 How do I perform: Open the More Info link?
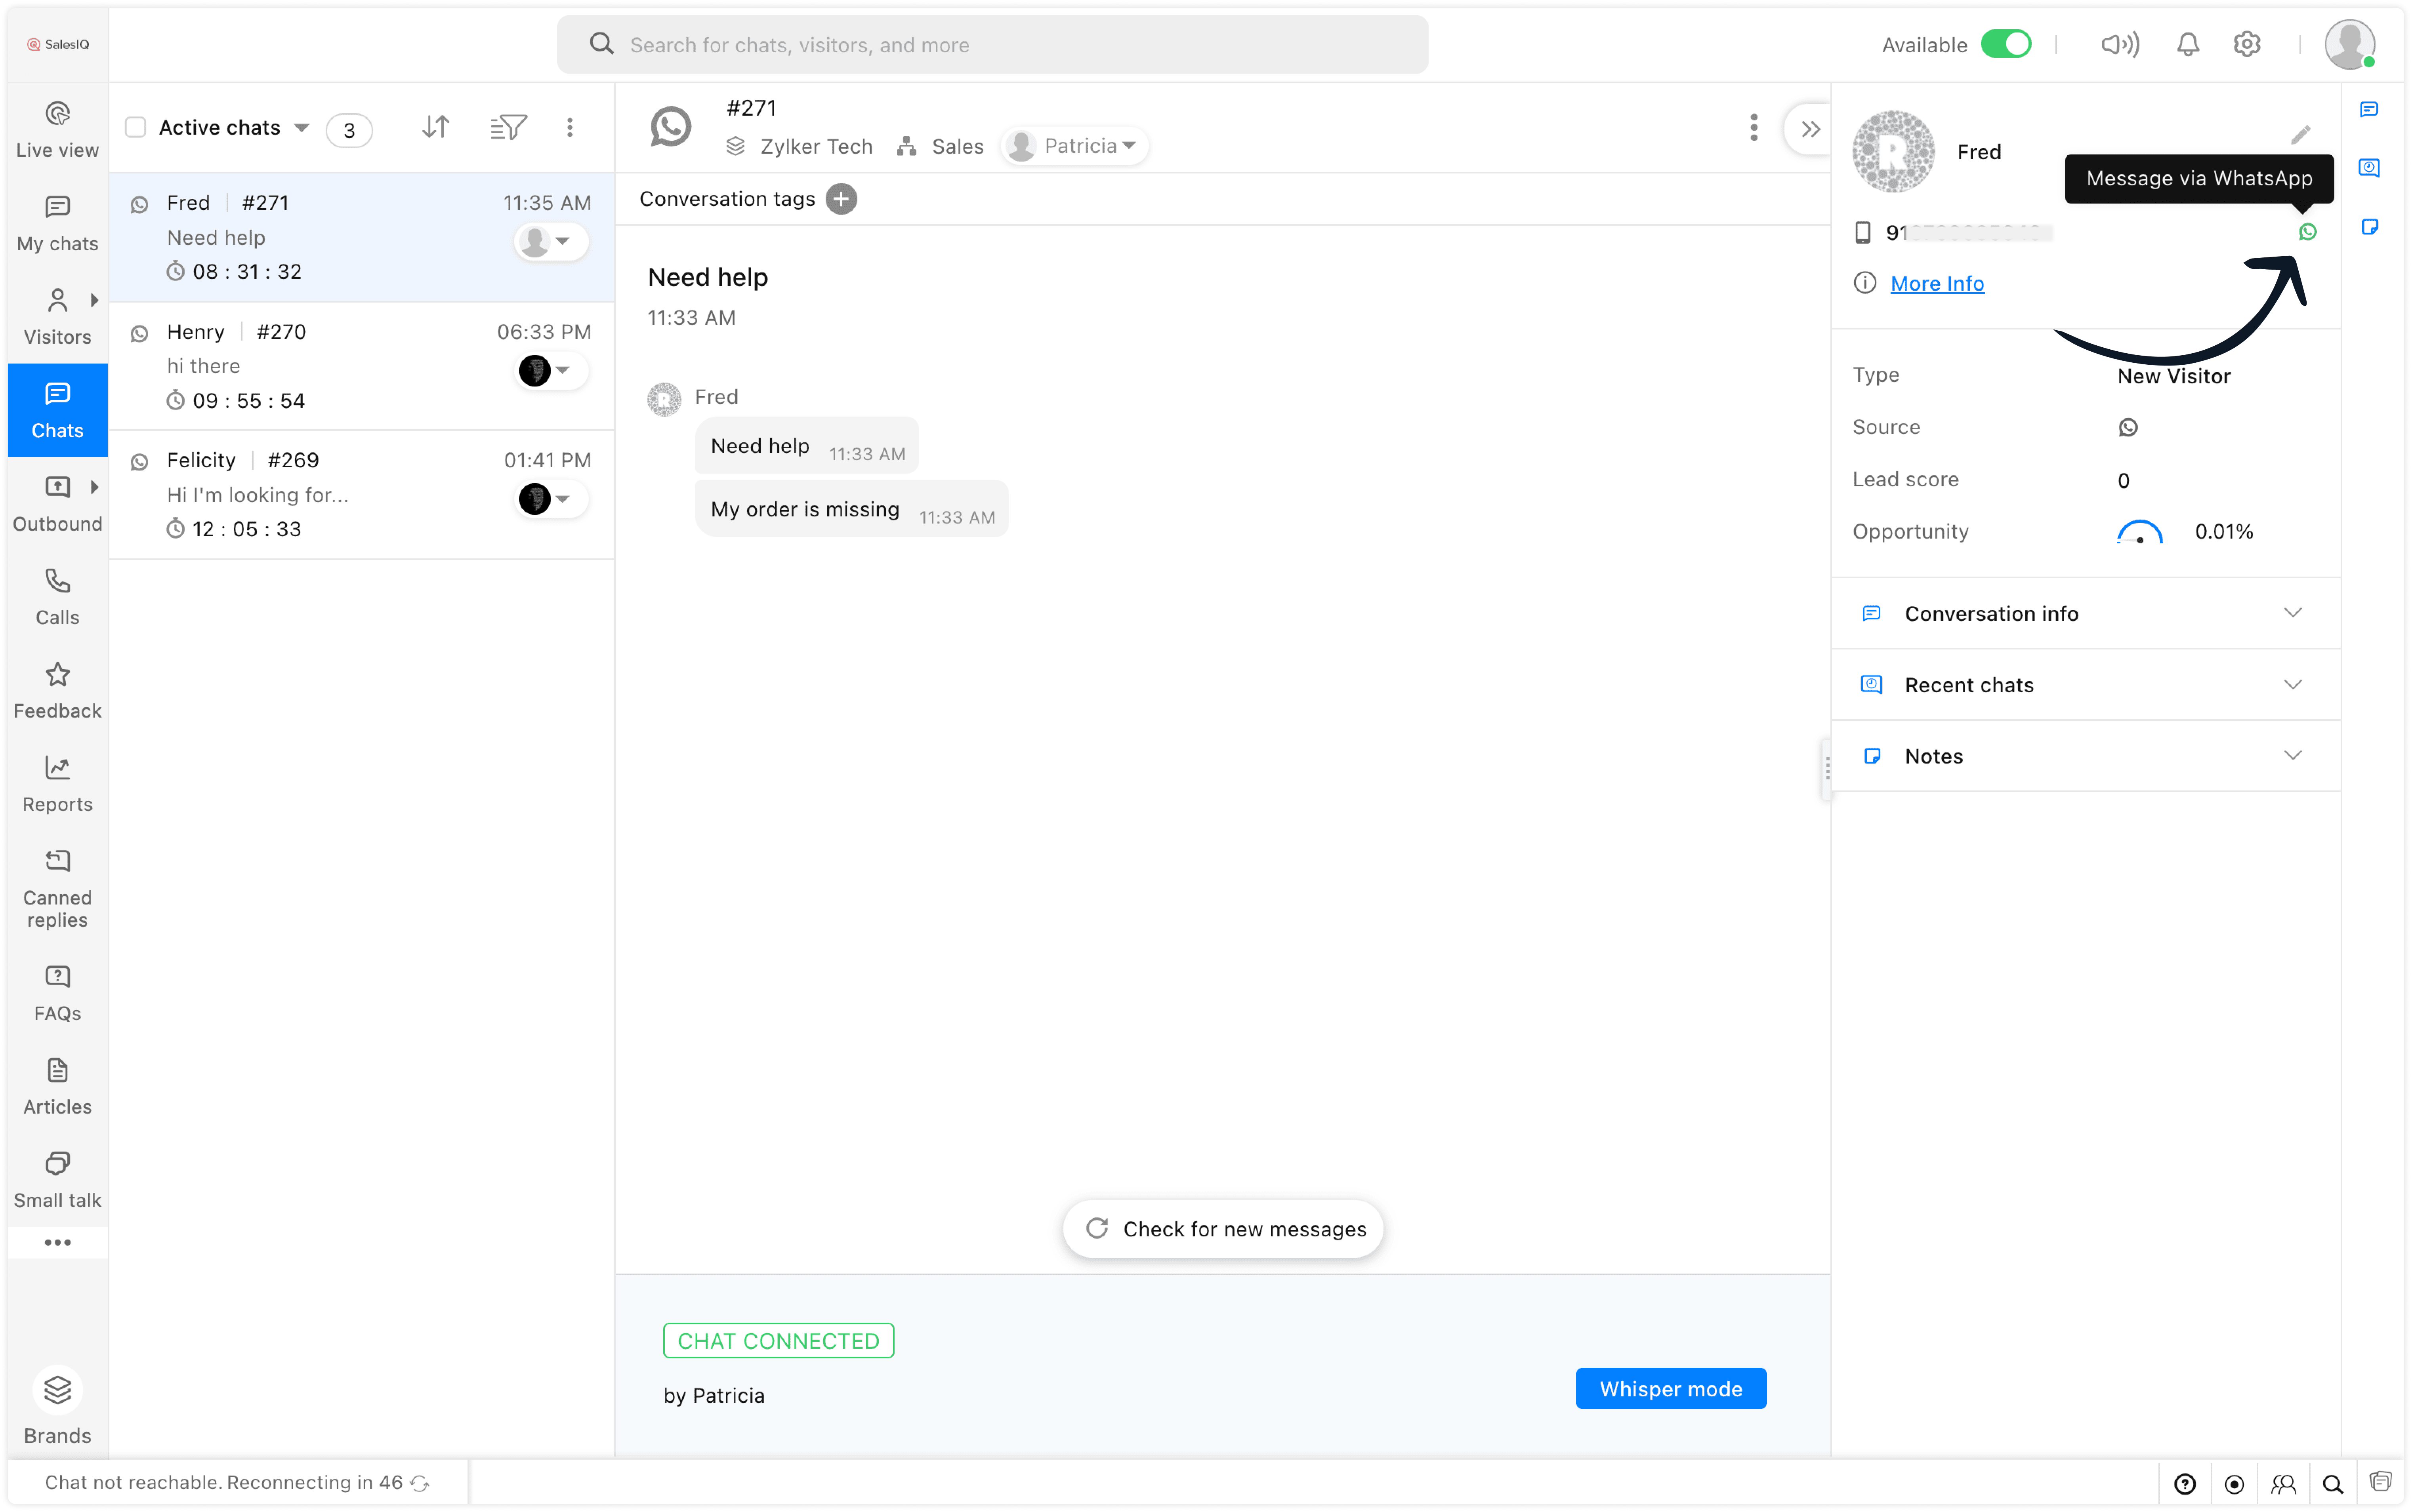1937,284
